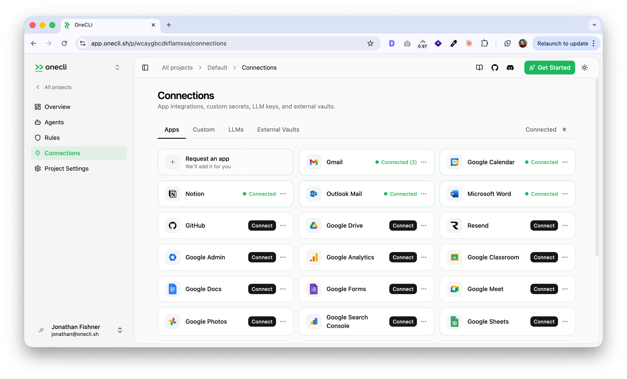Viewport: 627px width, 379px height.
Task: Click the Google Admin app icon
Action: [x=172, y=257]
